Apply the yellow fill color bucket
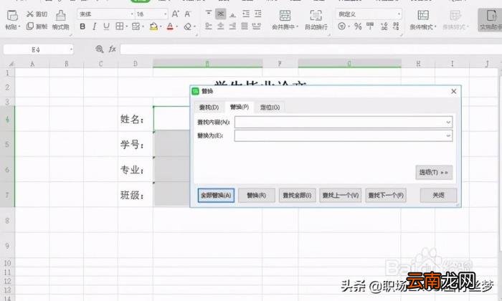 153,27
